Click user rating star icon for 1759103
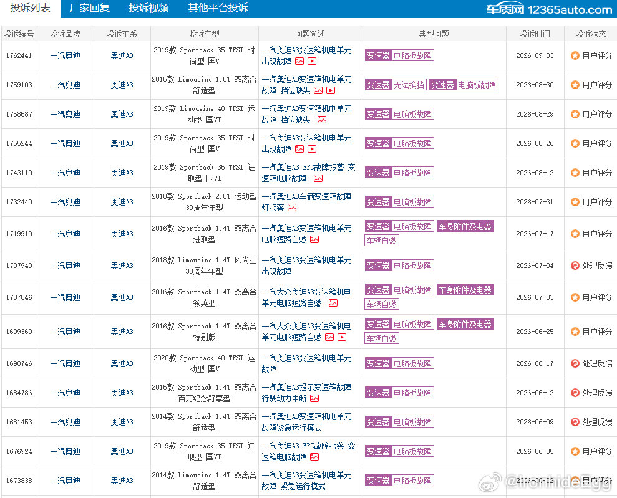This screenshot has width=617, height=498. coord(575,85)
